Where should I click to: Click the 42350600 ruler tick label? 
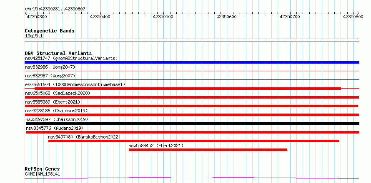click(x=226, y=17)
